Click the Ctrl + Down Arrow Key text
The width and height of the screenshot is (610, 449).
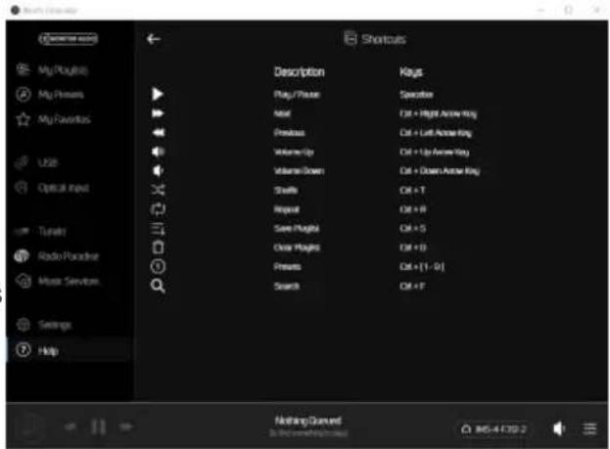tap(440, 171)
